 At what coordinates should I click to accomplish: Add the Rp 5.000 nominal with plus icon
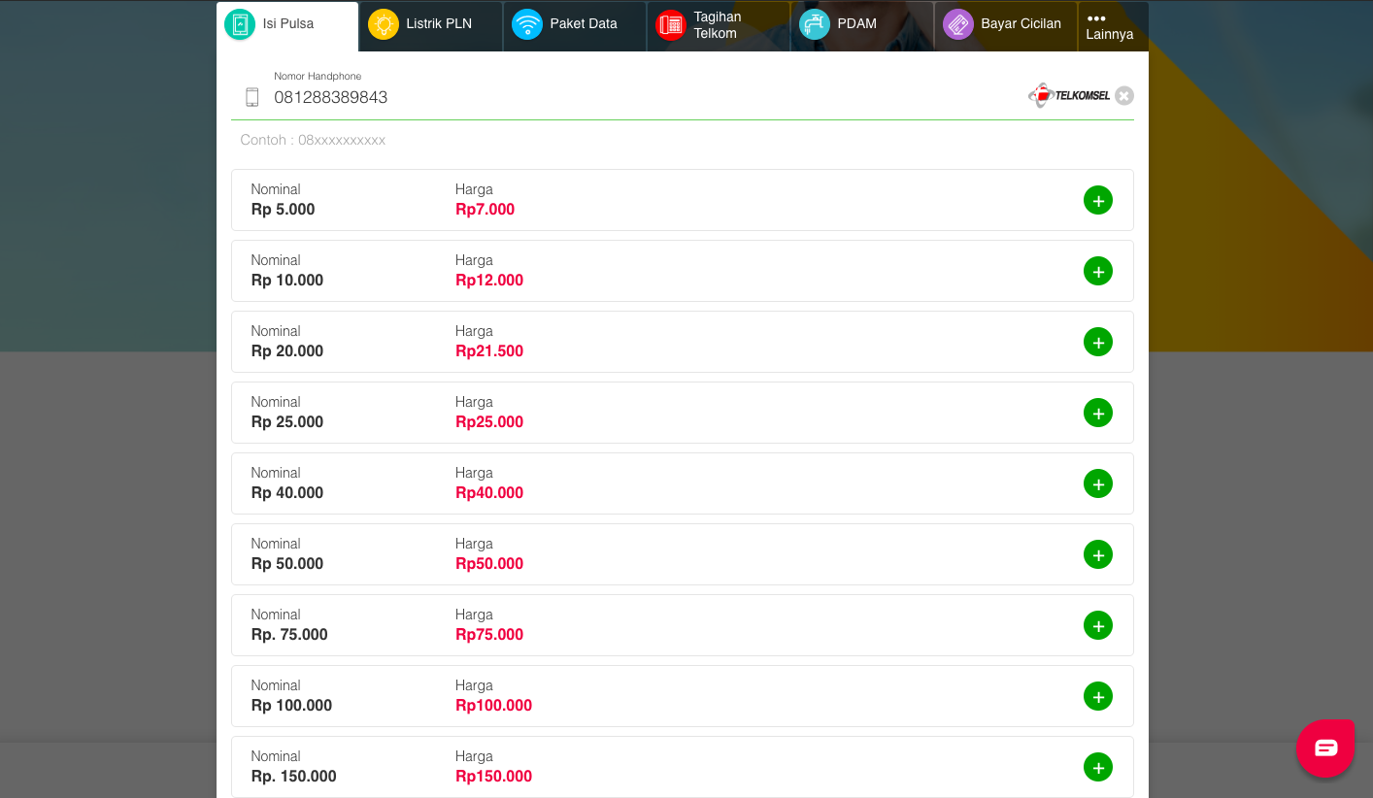(x=1098, y=200)
